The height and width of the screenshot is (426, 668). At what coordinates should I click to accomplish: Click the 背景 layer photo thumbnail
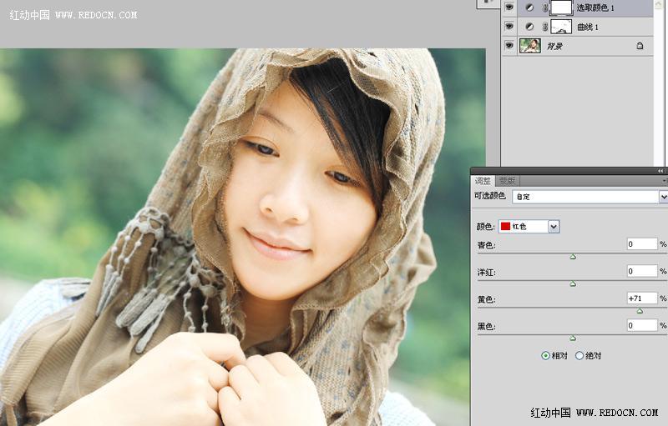coord(530,46)
